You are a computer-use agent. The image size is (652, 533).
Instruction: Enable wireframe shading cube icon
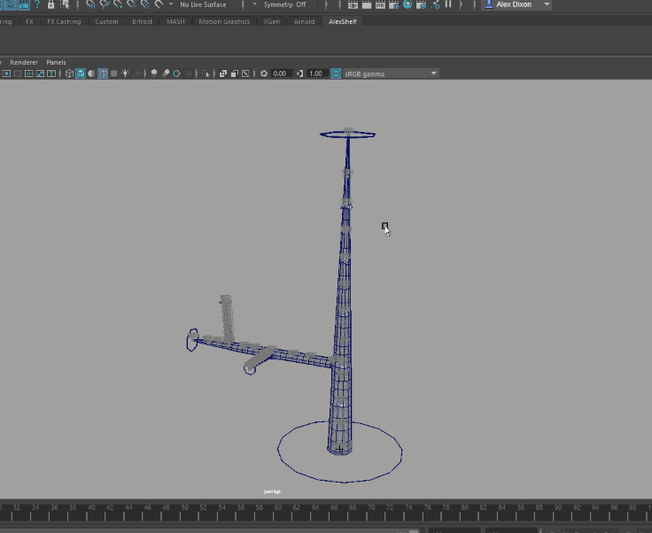pyautogui.click(x=69, y=73)
